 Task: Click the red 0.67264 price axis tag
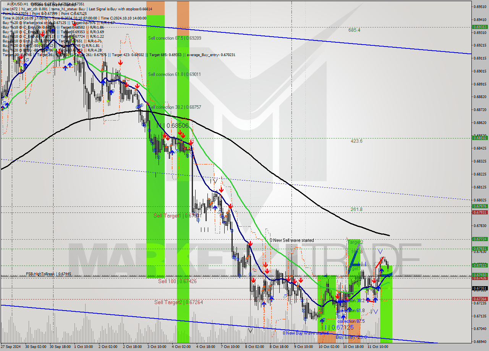(479, 299)
